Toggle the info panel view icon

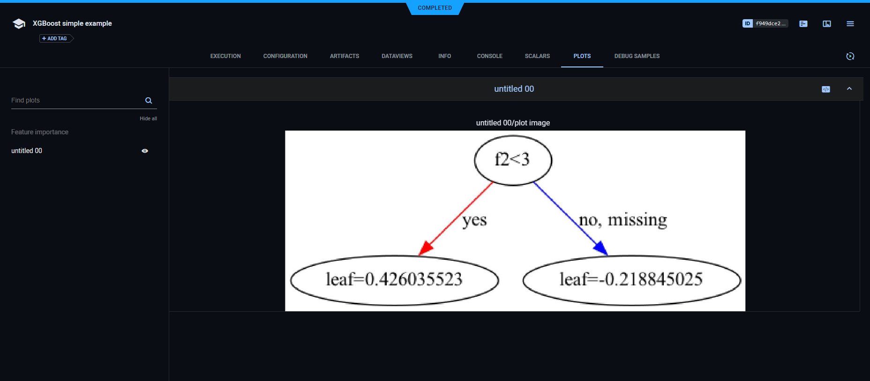pyautogui.click(x=827, y=24)
